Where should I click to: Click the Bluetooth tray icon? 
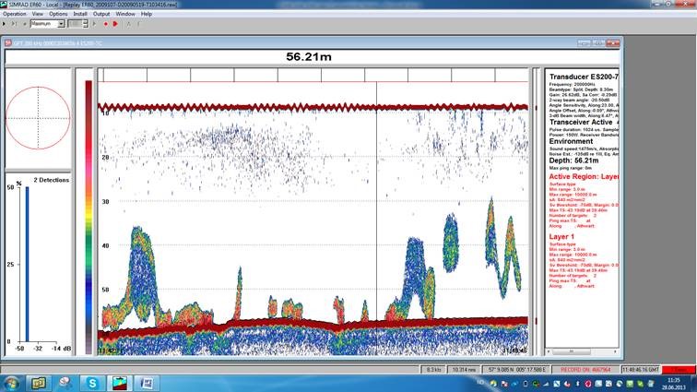(x=577, y=384)
